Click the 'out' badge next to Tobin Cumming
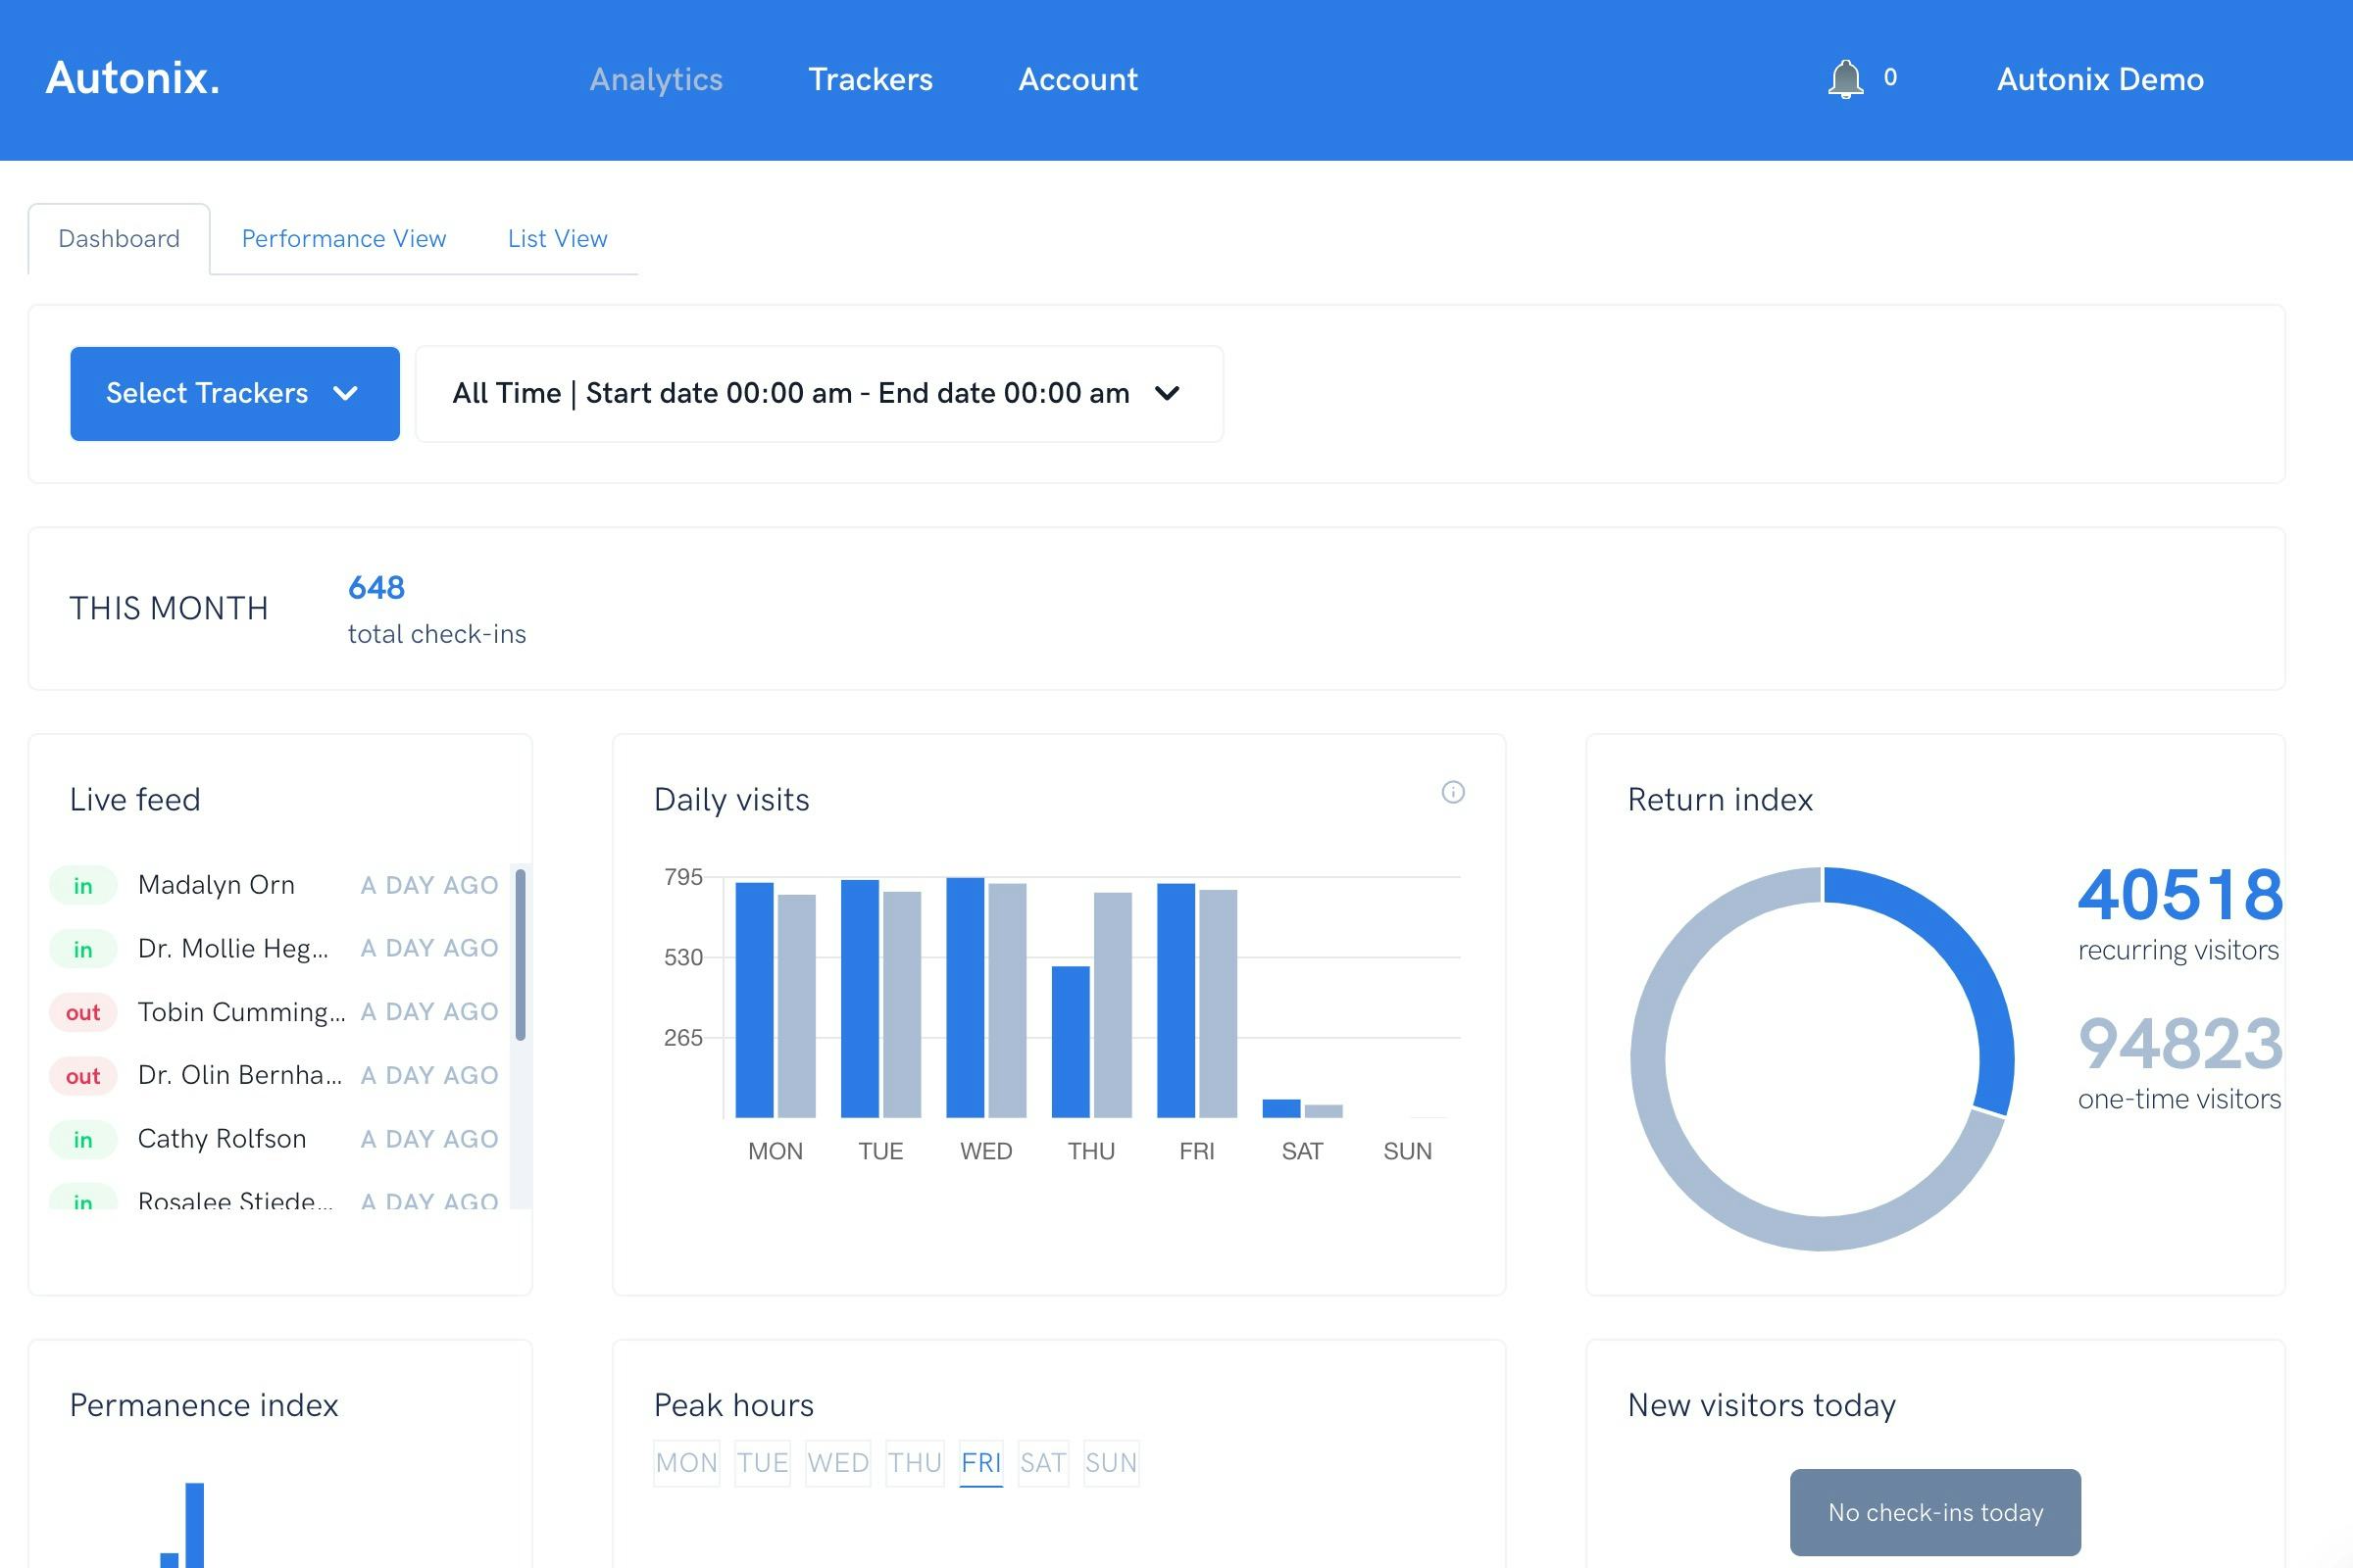Viewport: 2353px width, 1568px height. (83, 1011)
